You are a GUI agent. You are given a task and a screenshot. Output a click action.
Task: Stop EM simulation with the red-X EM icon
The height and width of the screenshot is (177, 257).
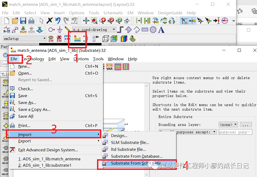coord(59,39)
